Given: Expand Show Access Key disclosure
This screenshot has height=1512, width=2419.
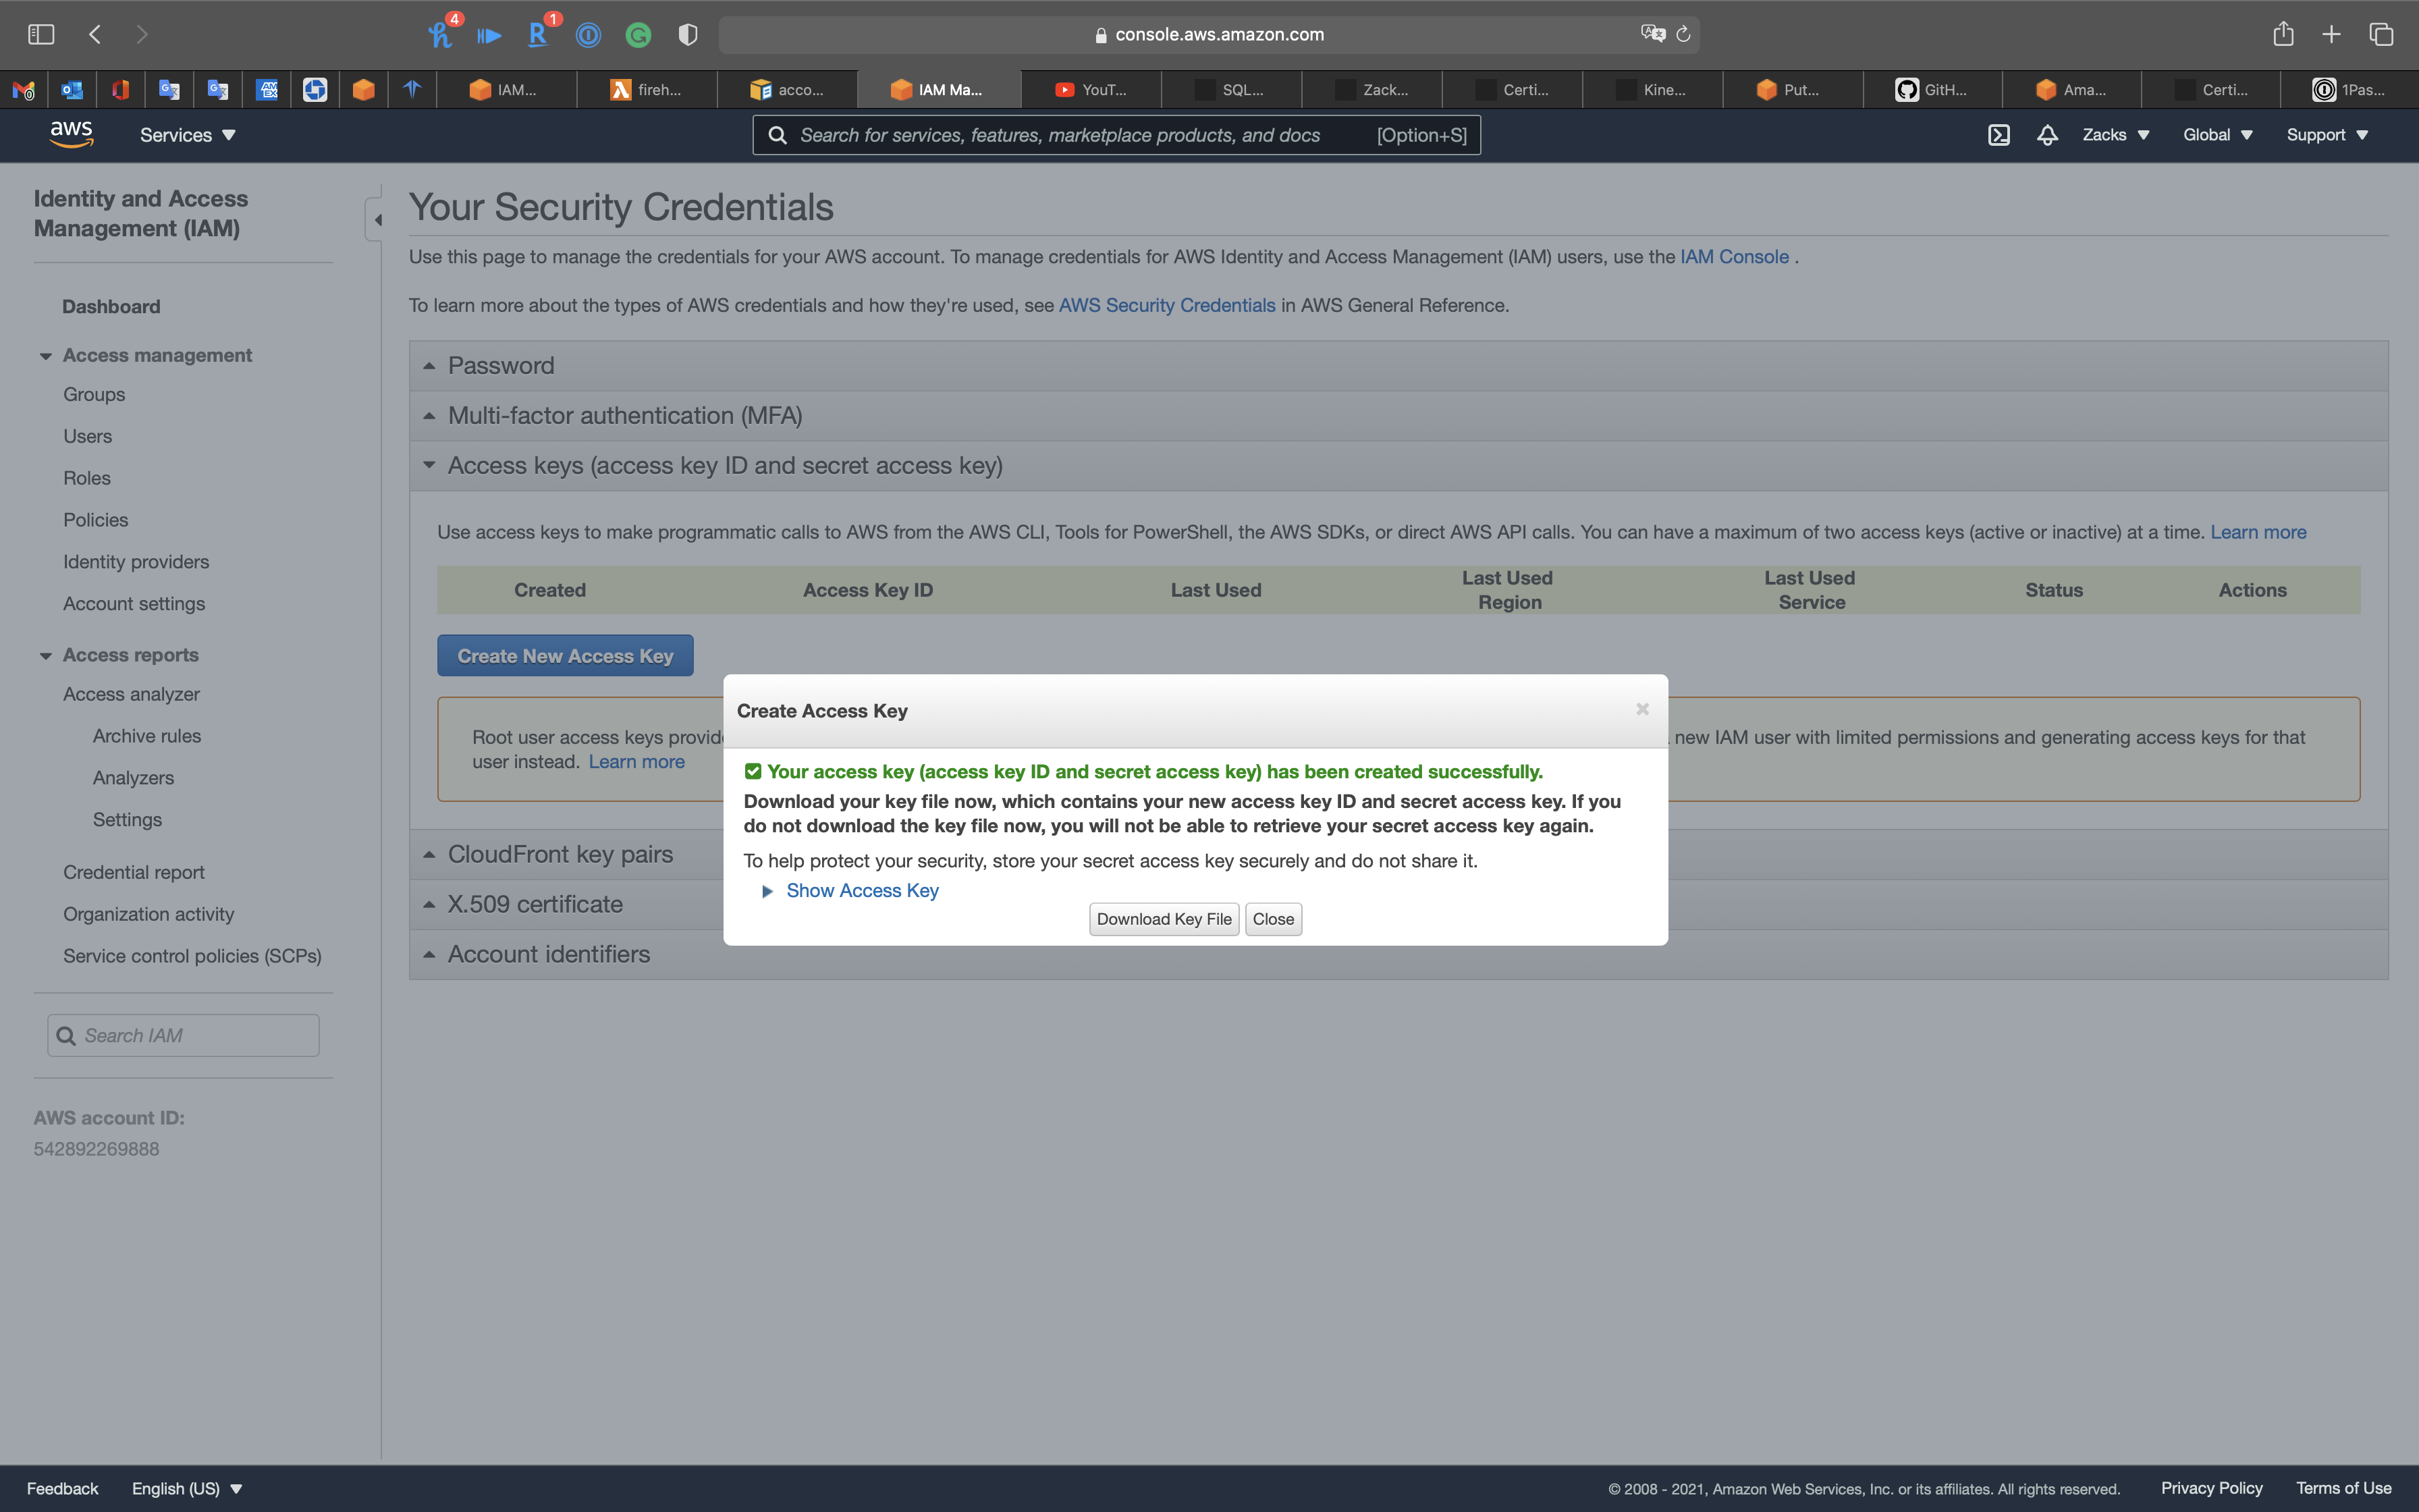Looking at the screenshot, I should (861, 890).
